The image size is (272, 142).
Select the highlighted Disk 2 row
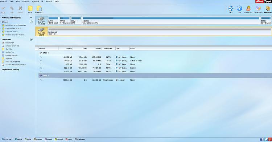pos(155,76)
